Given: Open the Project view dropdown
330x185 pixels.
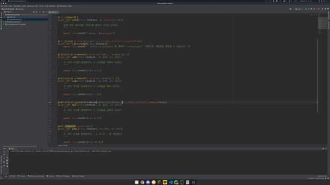Looking at the screenshot, I should point(9,12).
